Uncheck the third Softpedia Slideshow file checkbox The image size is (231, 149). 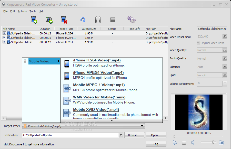(4, 42)
